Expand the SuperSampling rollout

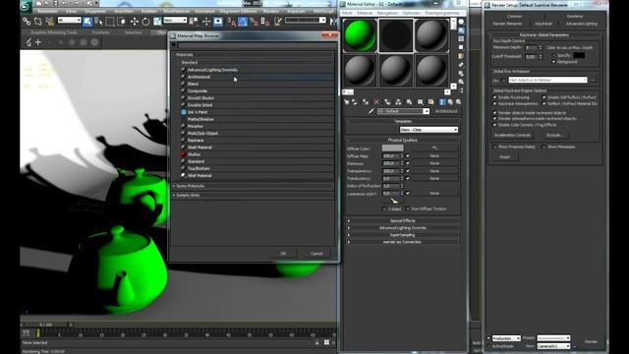[403, 235]
